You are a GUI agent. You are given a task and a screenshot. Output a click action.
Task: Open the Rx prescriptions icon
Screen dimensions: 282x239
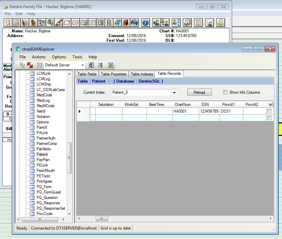pos(109,23)
